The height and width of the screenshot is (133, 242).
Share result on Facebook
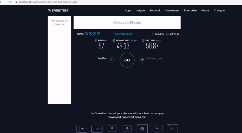pos(94,34)
